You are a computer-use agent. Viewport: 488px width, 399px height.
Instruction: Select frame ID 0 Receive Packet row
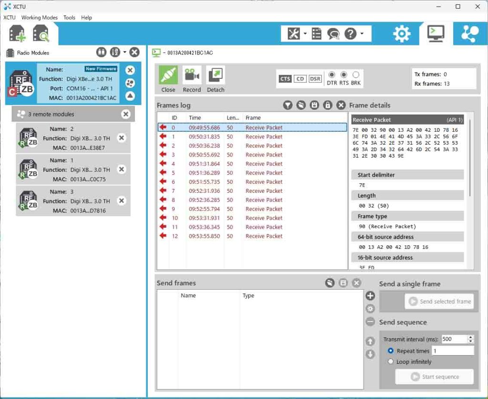[x=253, y=127]
